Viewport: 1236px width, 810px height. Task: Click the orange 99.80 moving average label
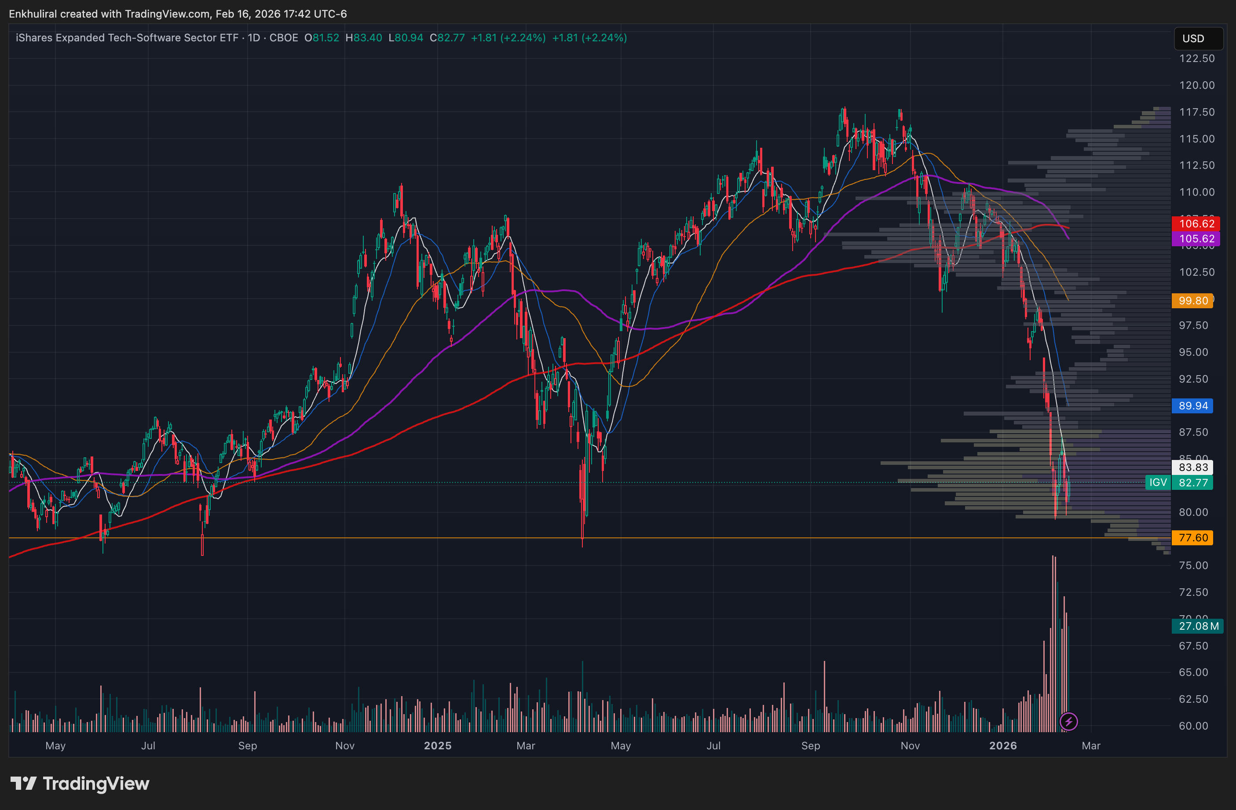(1192, 301)
